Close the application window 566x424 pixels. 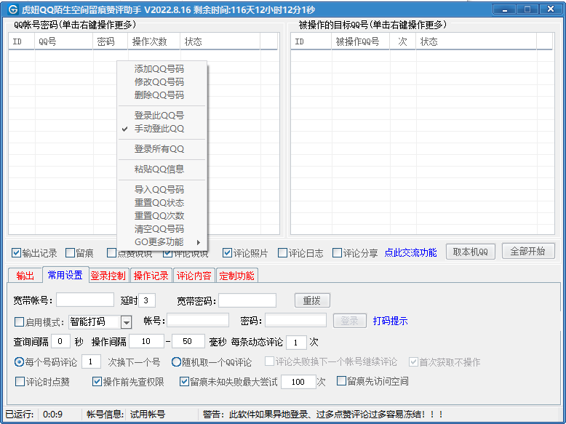[x=551, y=9]
